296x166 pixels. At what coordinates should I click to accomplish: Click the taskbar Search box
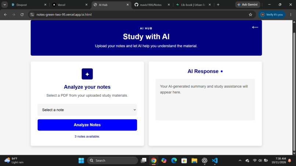[112, 161]
